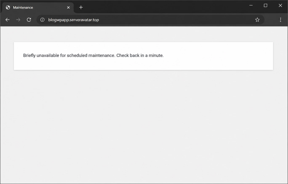288x184 pixels.
Task: Go back to the previous page
Action: (8, 20)
